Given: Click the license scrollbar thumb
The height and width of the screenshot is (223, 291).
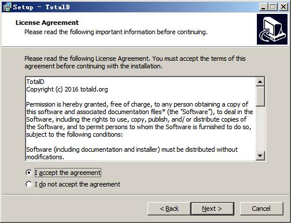Looking at the screenshot, I should (260, 96).
